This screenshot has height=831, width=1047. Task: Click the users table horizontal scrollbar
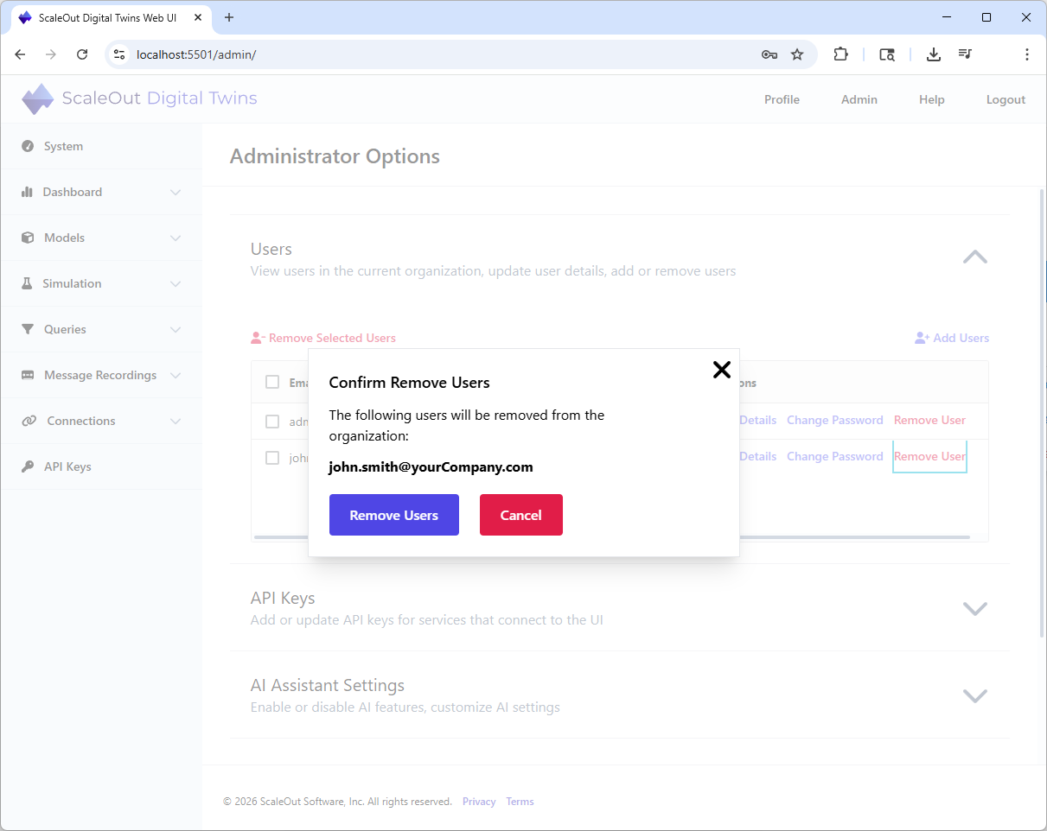point(612,537)
